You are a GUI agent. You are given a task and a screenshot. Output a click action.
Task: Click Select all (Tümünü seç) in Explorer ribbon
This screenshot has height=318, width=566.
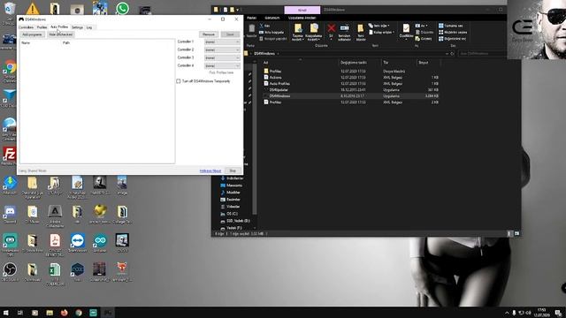tap(452, 26)
